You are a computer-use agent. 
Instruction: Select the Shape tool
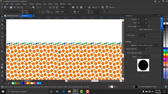click(2, 20)
